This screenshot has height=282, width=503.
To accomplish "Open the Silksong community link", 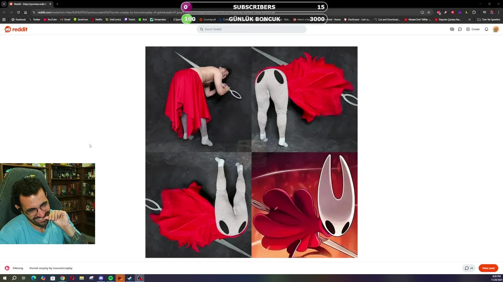I will click(18, 268).
